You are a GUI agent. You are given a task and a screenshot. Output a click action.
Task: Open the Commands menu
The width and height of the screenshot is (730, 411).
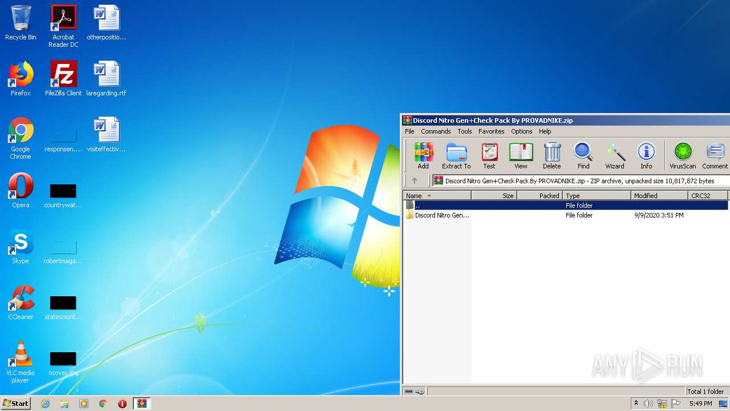(436, 131)
